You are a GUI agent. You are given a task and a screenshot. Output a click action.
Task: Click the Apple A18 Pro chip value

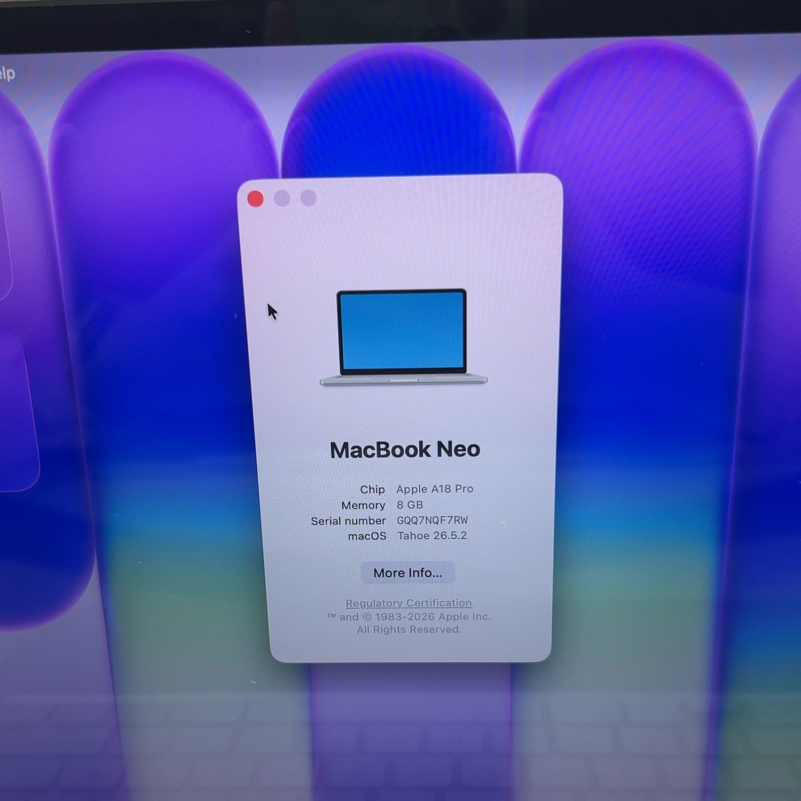[x=435, y=489]
